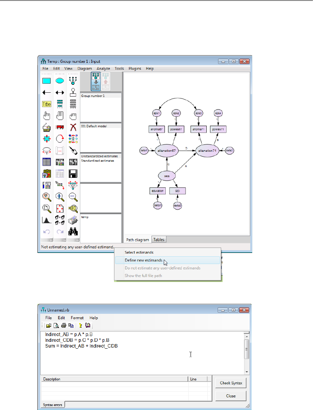This screenshot has width=313, height=410.
Task: Click the help book icon in Unnamed.vb
Action: tap(88, 326)
